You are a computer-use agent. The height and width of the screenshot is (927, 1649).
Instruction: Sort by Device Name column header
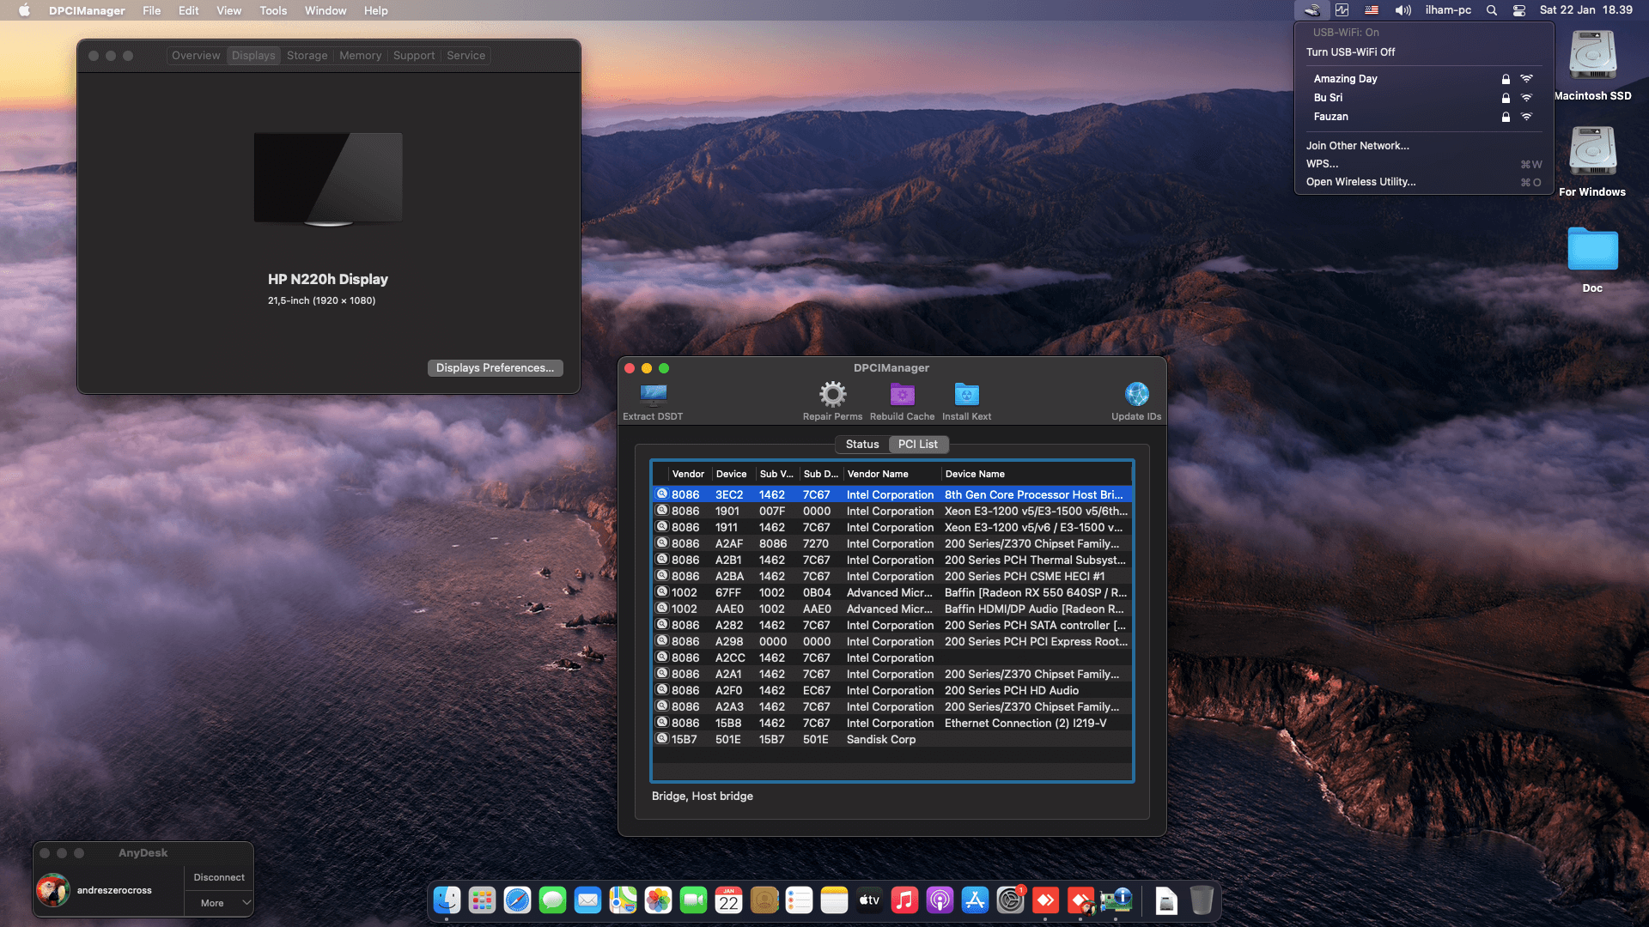pyautogui.click(x=1036, y=474)
